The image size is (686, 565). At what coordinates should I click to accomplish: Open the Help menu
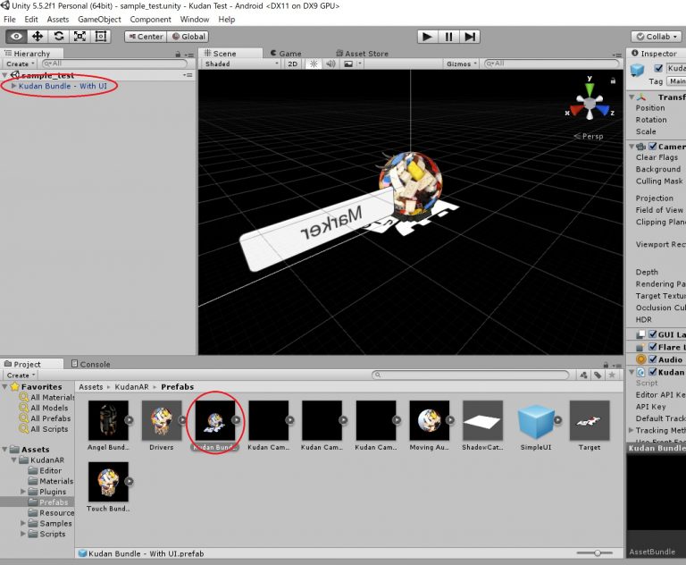(x=227, y=20)
